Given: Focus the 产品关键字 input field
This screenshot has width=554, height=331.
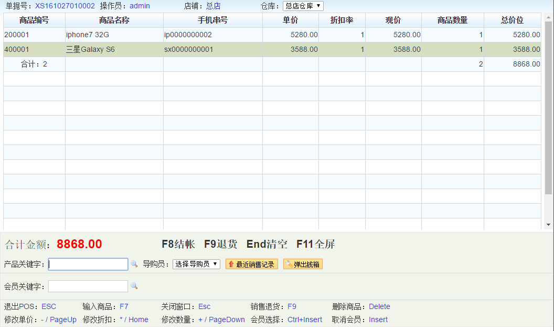Looking at the screenshot, I should (x=88, y=264).
